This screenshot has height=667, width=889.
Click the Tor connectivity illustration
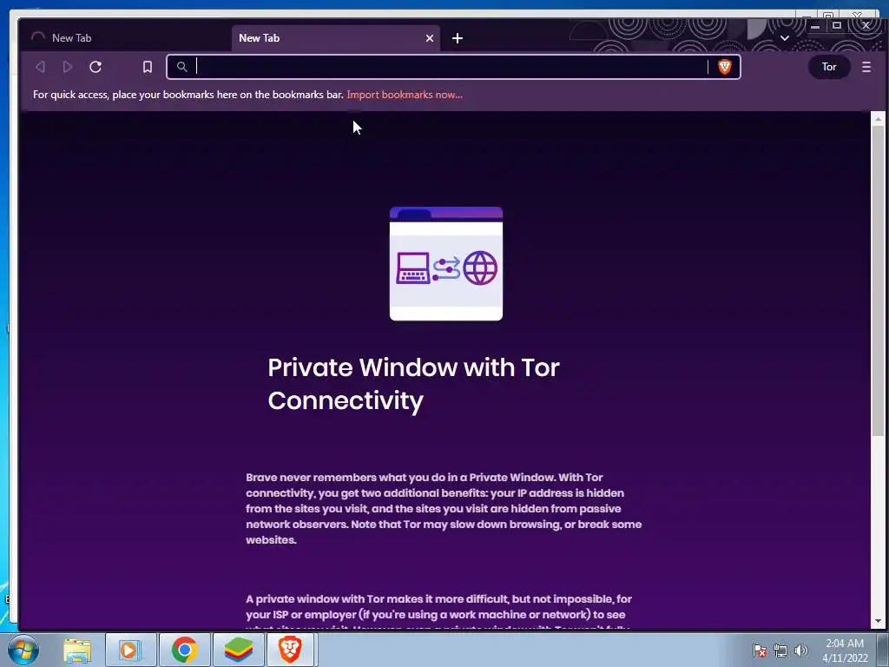point(446,264)
